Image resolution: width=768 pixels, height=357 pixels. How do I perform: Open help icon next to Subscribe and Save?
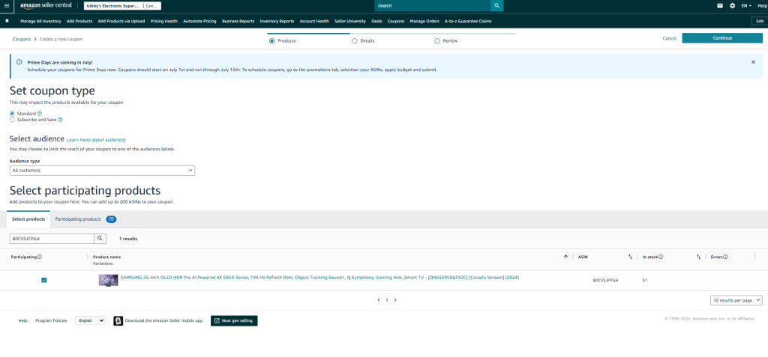point(60,119)
